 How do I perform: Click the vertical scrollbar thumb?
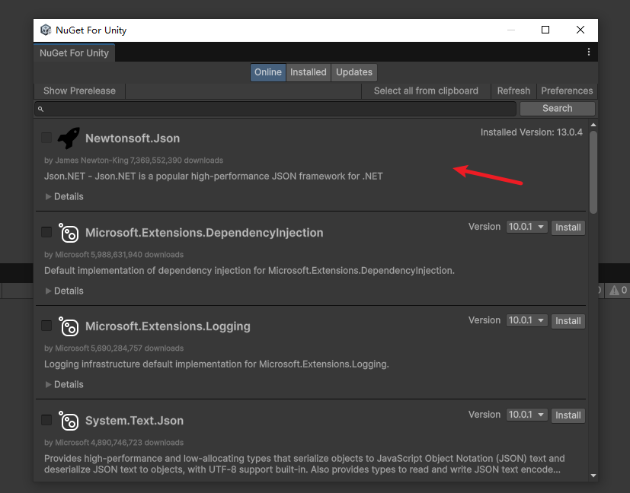click(593, 173)
